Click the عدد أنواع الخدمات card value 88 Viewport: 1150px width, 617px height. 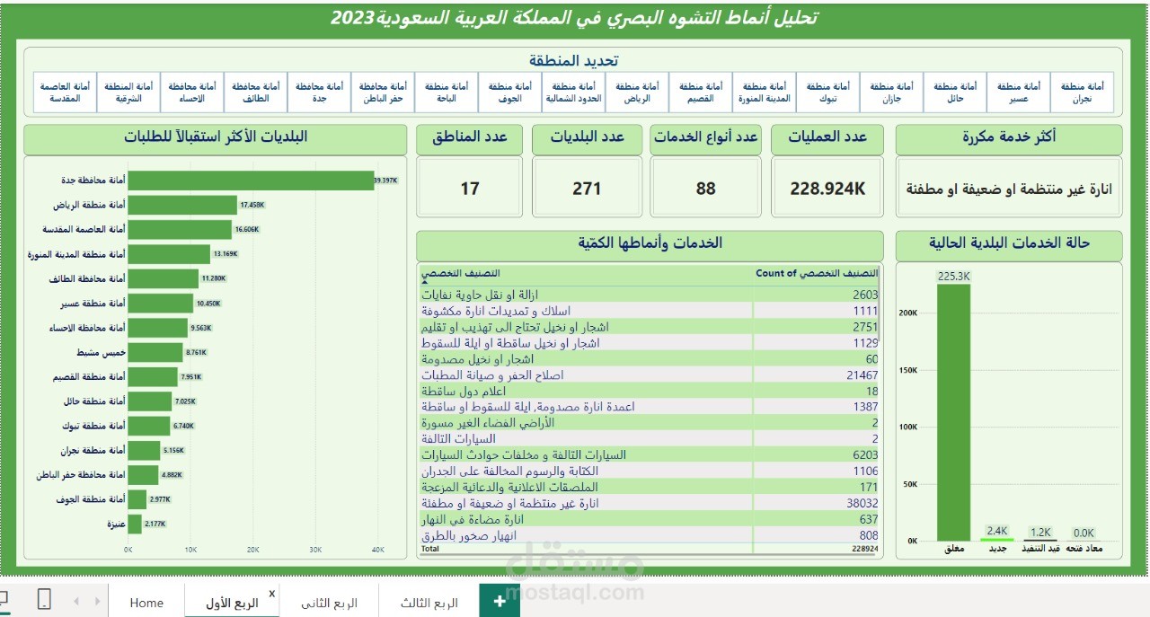tap(706, 189)
